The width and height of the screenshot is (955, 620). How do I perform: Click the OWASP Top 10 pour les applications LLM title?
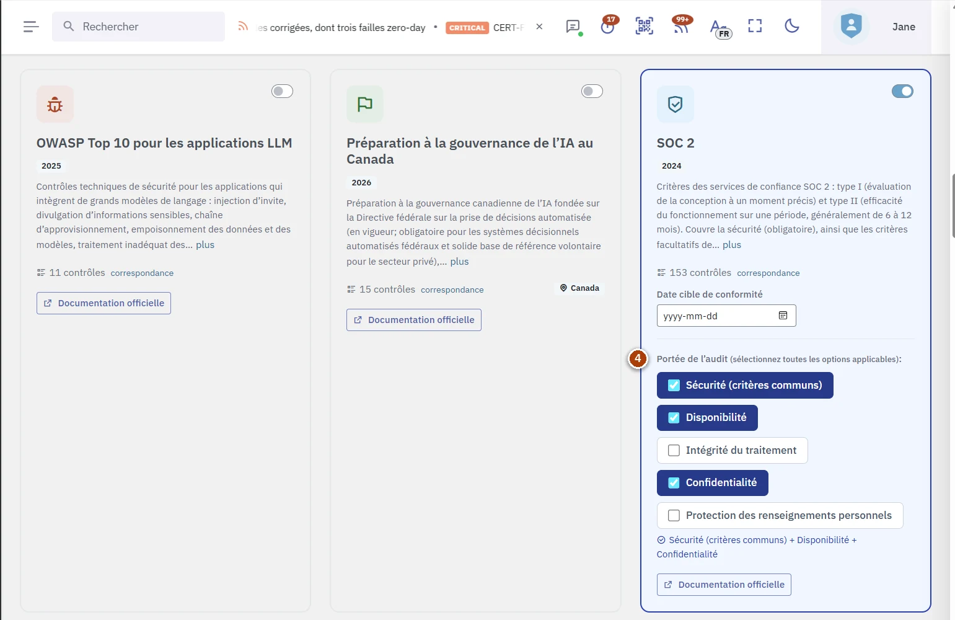pyautogui.click(x=164, y=143)
